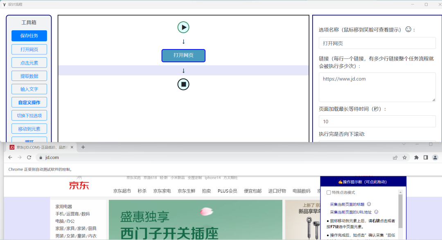Click the scrollbar in the 操作提示框 panel
This screenshot has width=442, height=240.
pos(400,211)
